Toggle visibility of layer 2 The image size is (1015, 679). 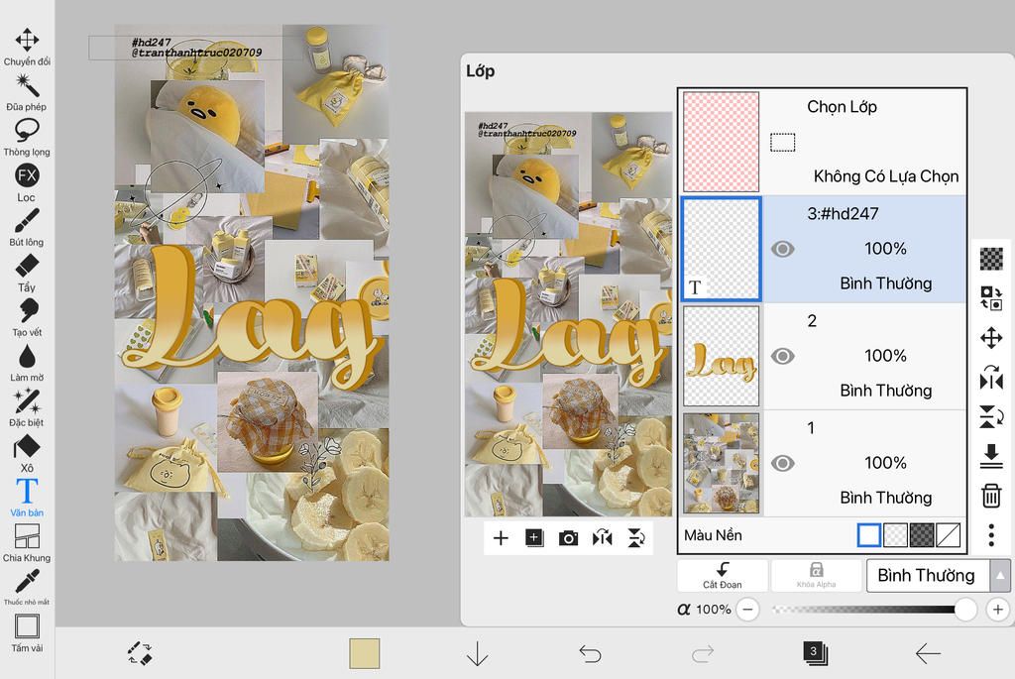tap(783, 356)
